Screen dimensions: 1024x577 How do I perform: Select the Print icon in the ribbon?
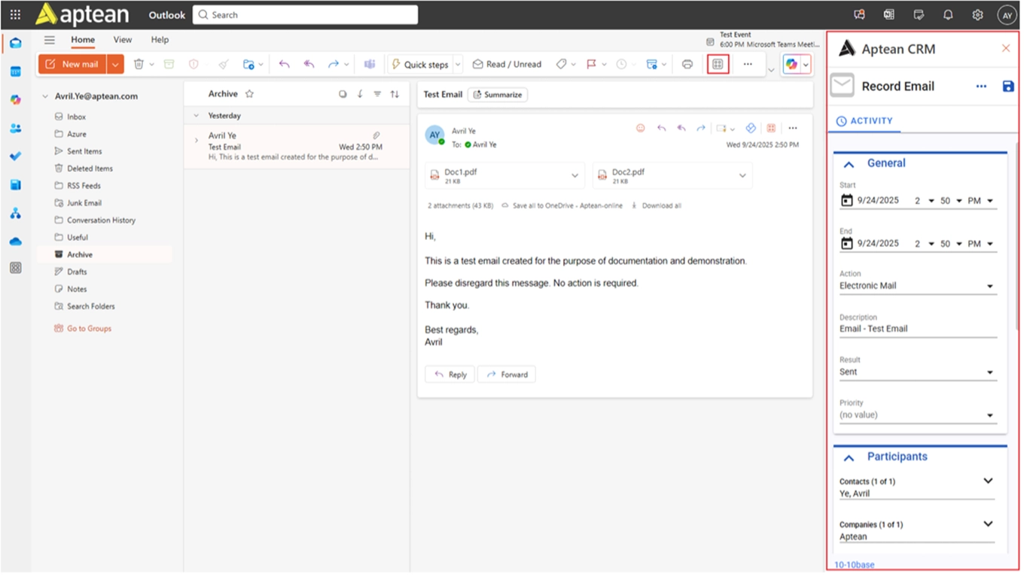(x=687, y=64)
